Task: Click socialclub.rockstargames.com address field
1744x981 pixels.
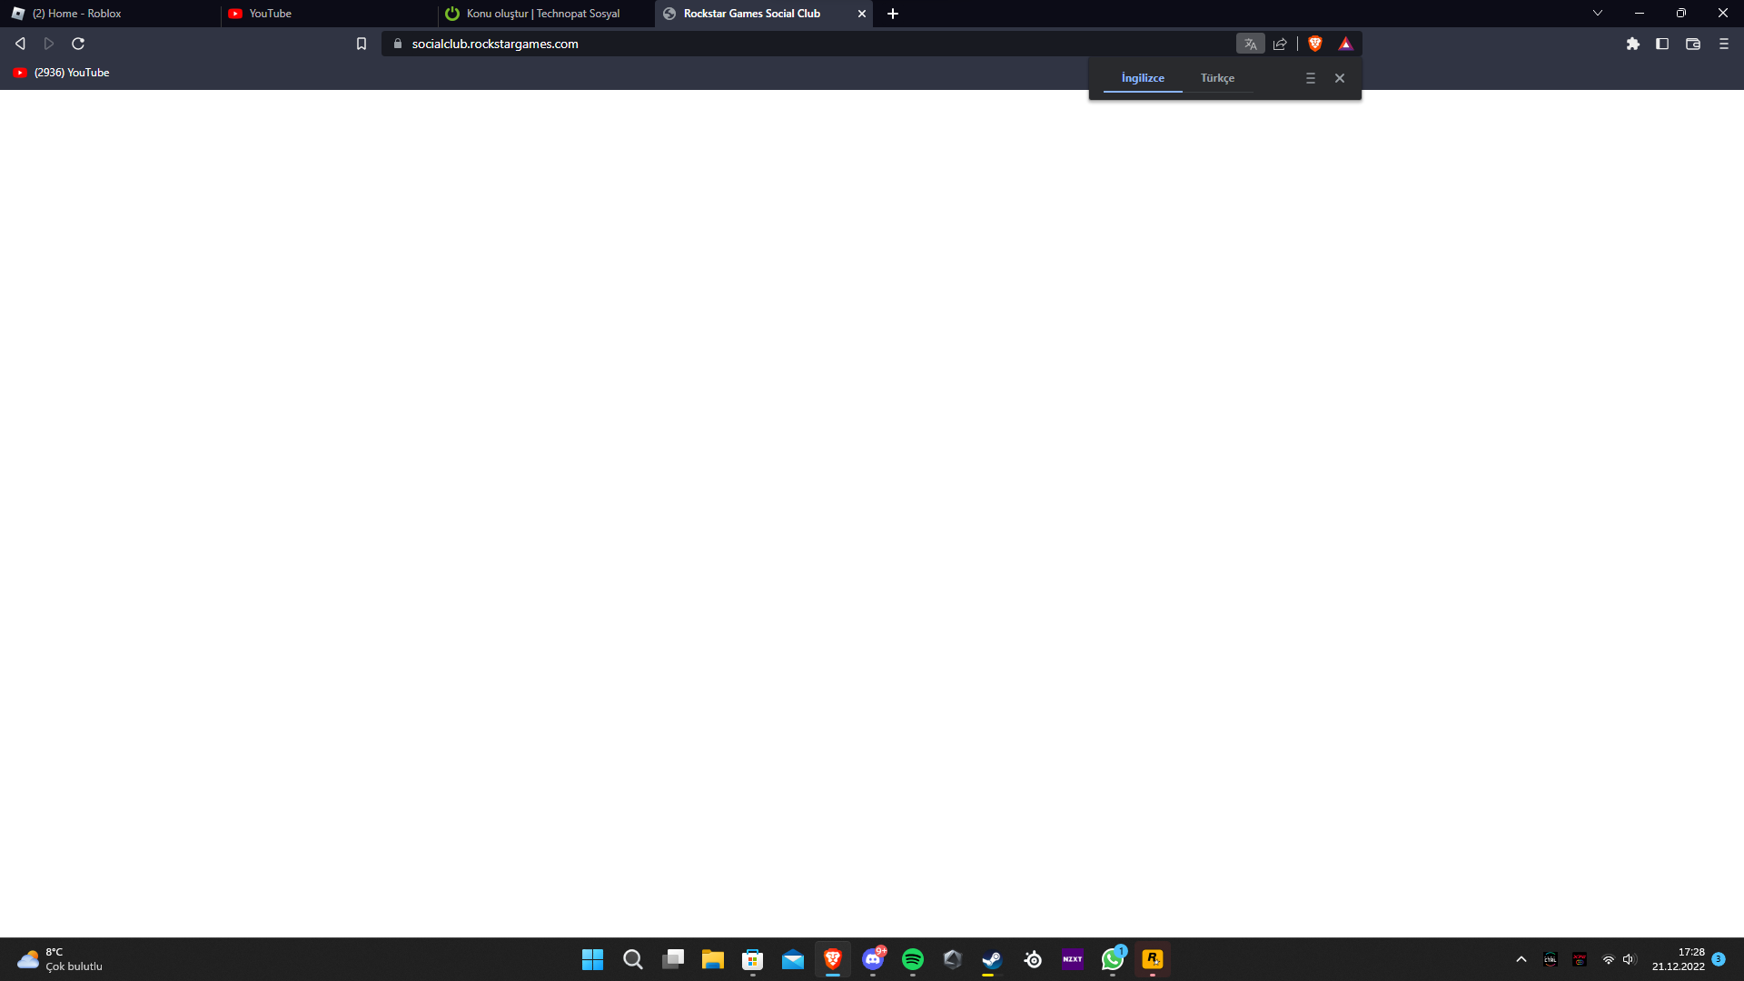Action: click(495, 44)
